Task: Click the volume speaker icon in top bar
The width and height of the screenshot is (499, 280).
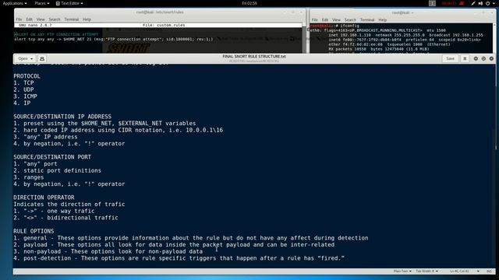Action: (480, 3)
